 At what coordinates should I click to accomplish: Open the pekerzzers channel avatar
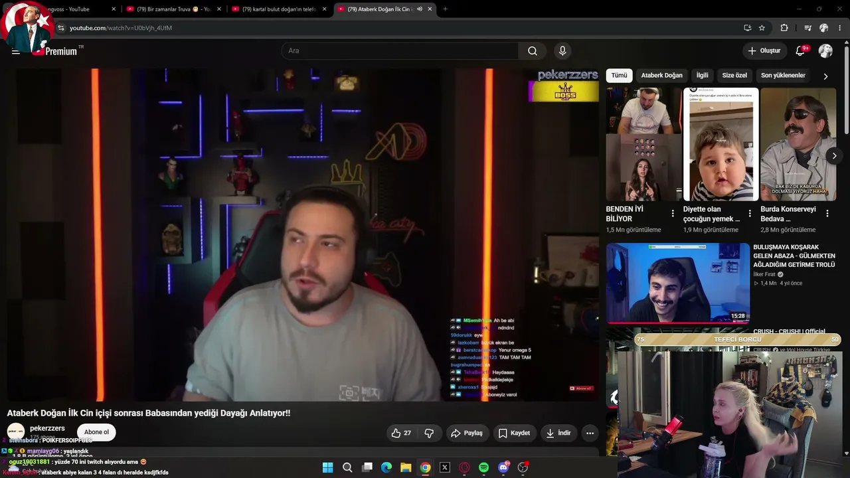pos(16,432)
